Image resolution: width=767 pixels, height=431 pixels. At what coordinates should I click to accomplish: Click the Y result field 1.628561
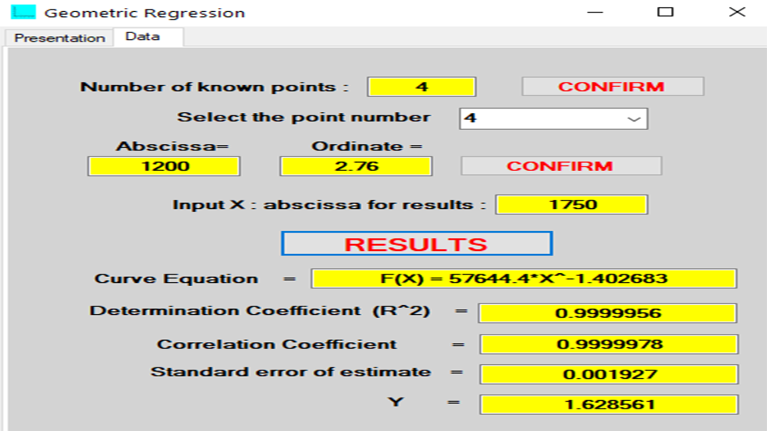pos(609,404)
